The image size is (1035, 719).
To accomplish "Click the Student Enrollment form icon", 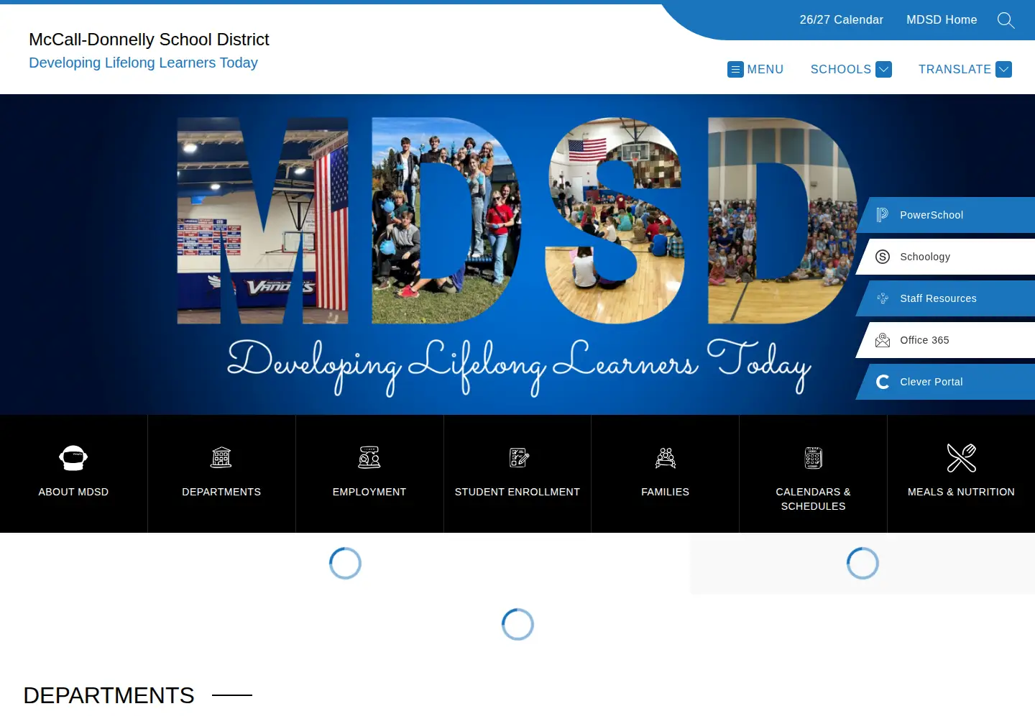I will [x=518, y=457].
